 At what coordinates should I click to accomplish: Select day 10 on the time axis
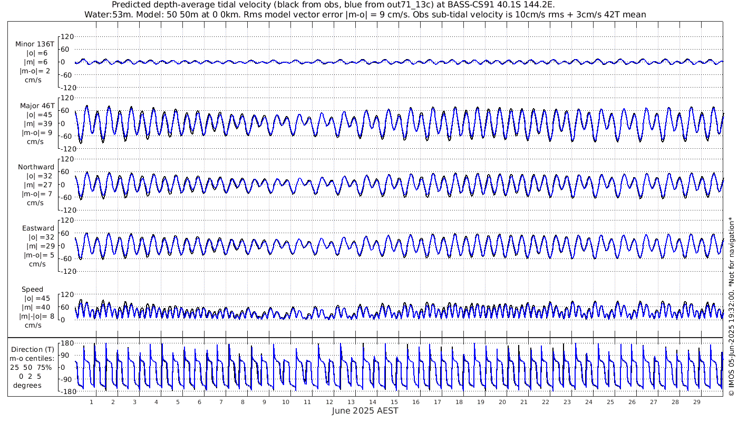point(286,402)
